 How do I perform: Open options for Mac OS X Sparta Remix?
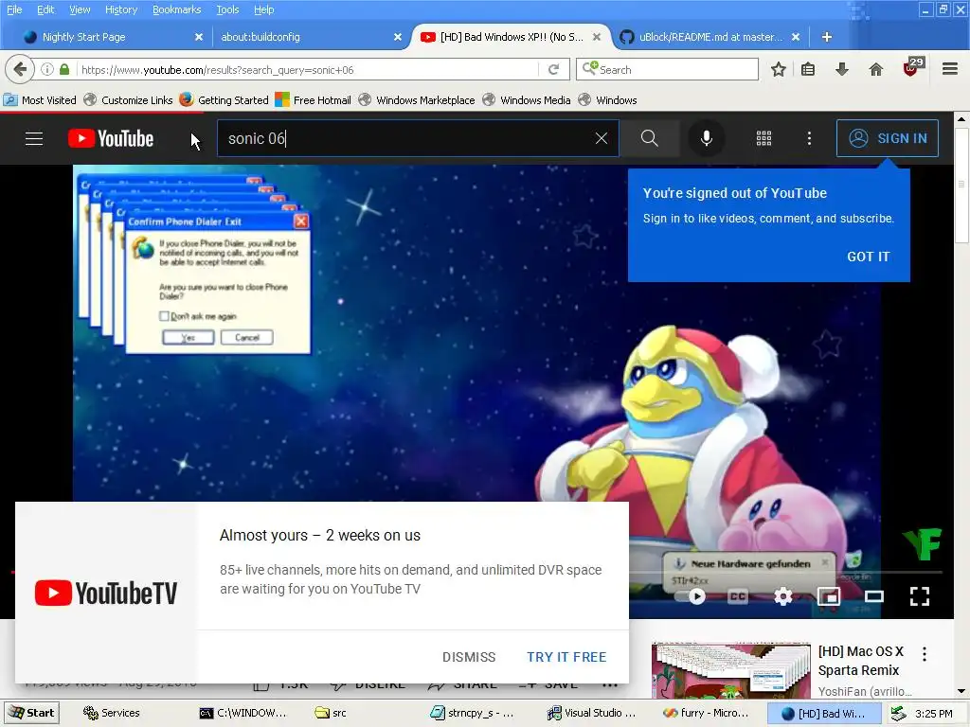point(925,654)
